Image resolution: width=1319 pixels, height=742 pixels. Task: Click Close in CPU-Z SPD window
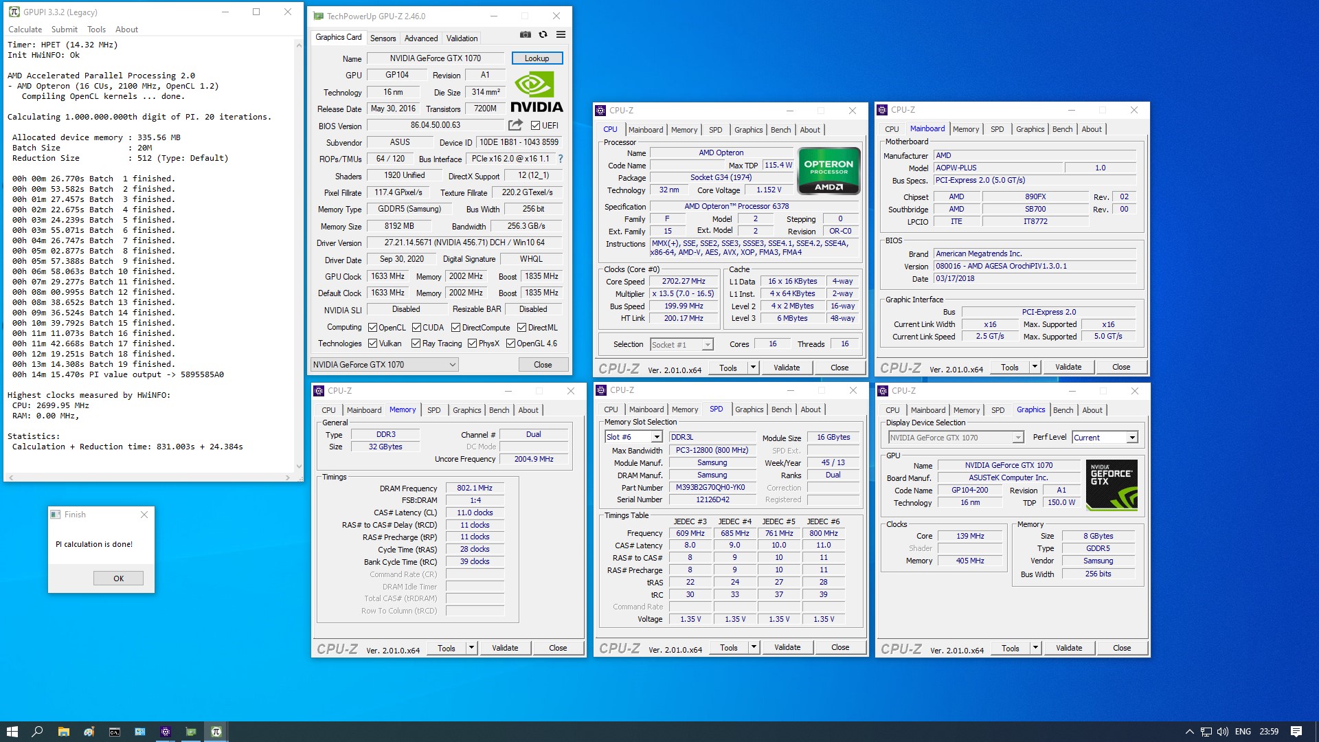[840, 647]
